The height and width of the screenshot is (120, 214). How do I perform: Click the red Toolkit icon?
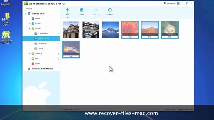point(33,64)
